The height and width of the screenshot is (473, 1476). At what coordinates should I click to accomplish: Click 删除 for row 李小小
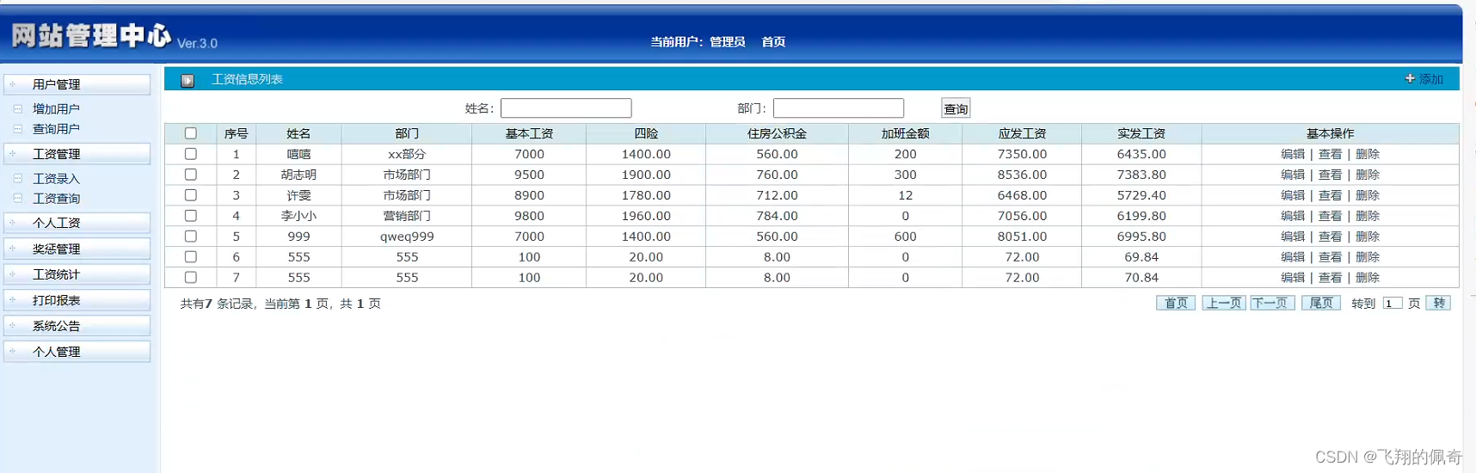coord(1368,216)
